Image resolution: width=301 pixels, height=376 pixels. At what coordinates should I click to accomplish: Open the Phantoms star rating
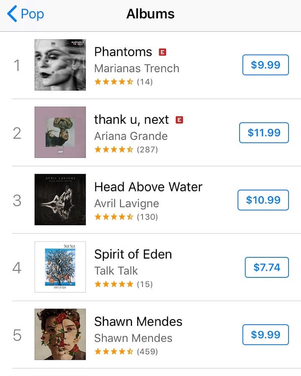(x=123, y=82)
